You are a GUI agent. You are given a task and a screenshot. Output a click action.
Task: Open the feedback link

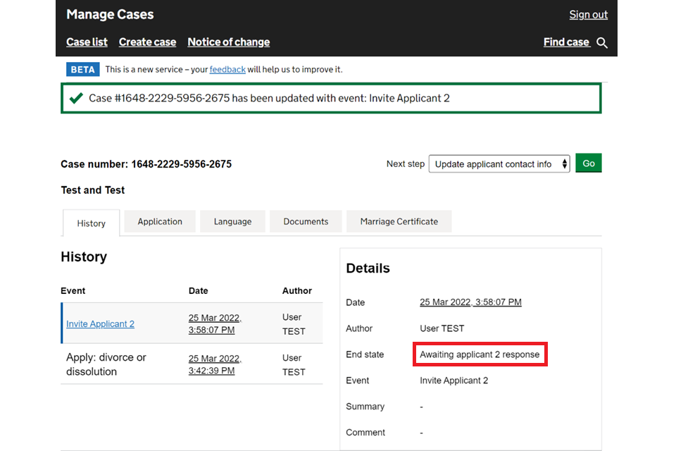[x=227, y=69]
